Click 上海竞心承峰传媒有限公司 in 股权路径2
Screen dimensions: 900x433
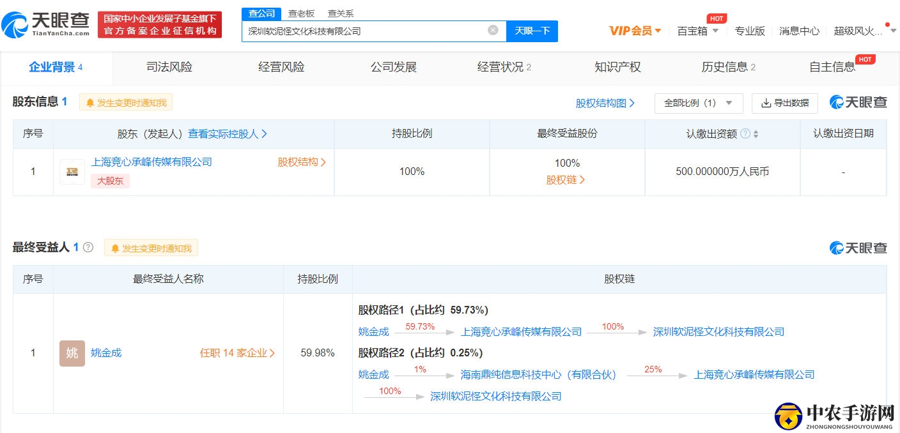click(x=755, y=375)
